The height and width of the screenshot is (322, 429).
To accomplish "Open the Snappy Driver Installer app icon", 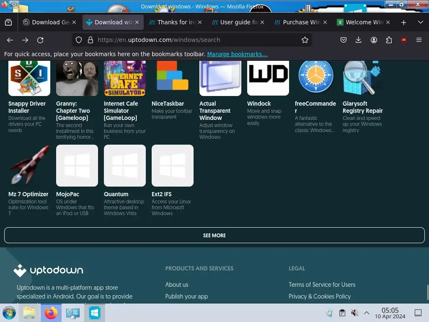I will pos(29,78).
